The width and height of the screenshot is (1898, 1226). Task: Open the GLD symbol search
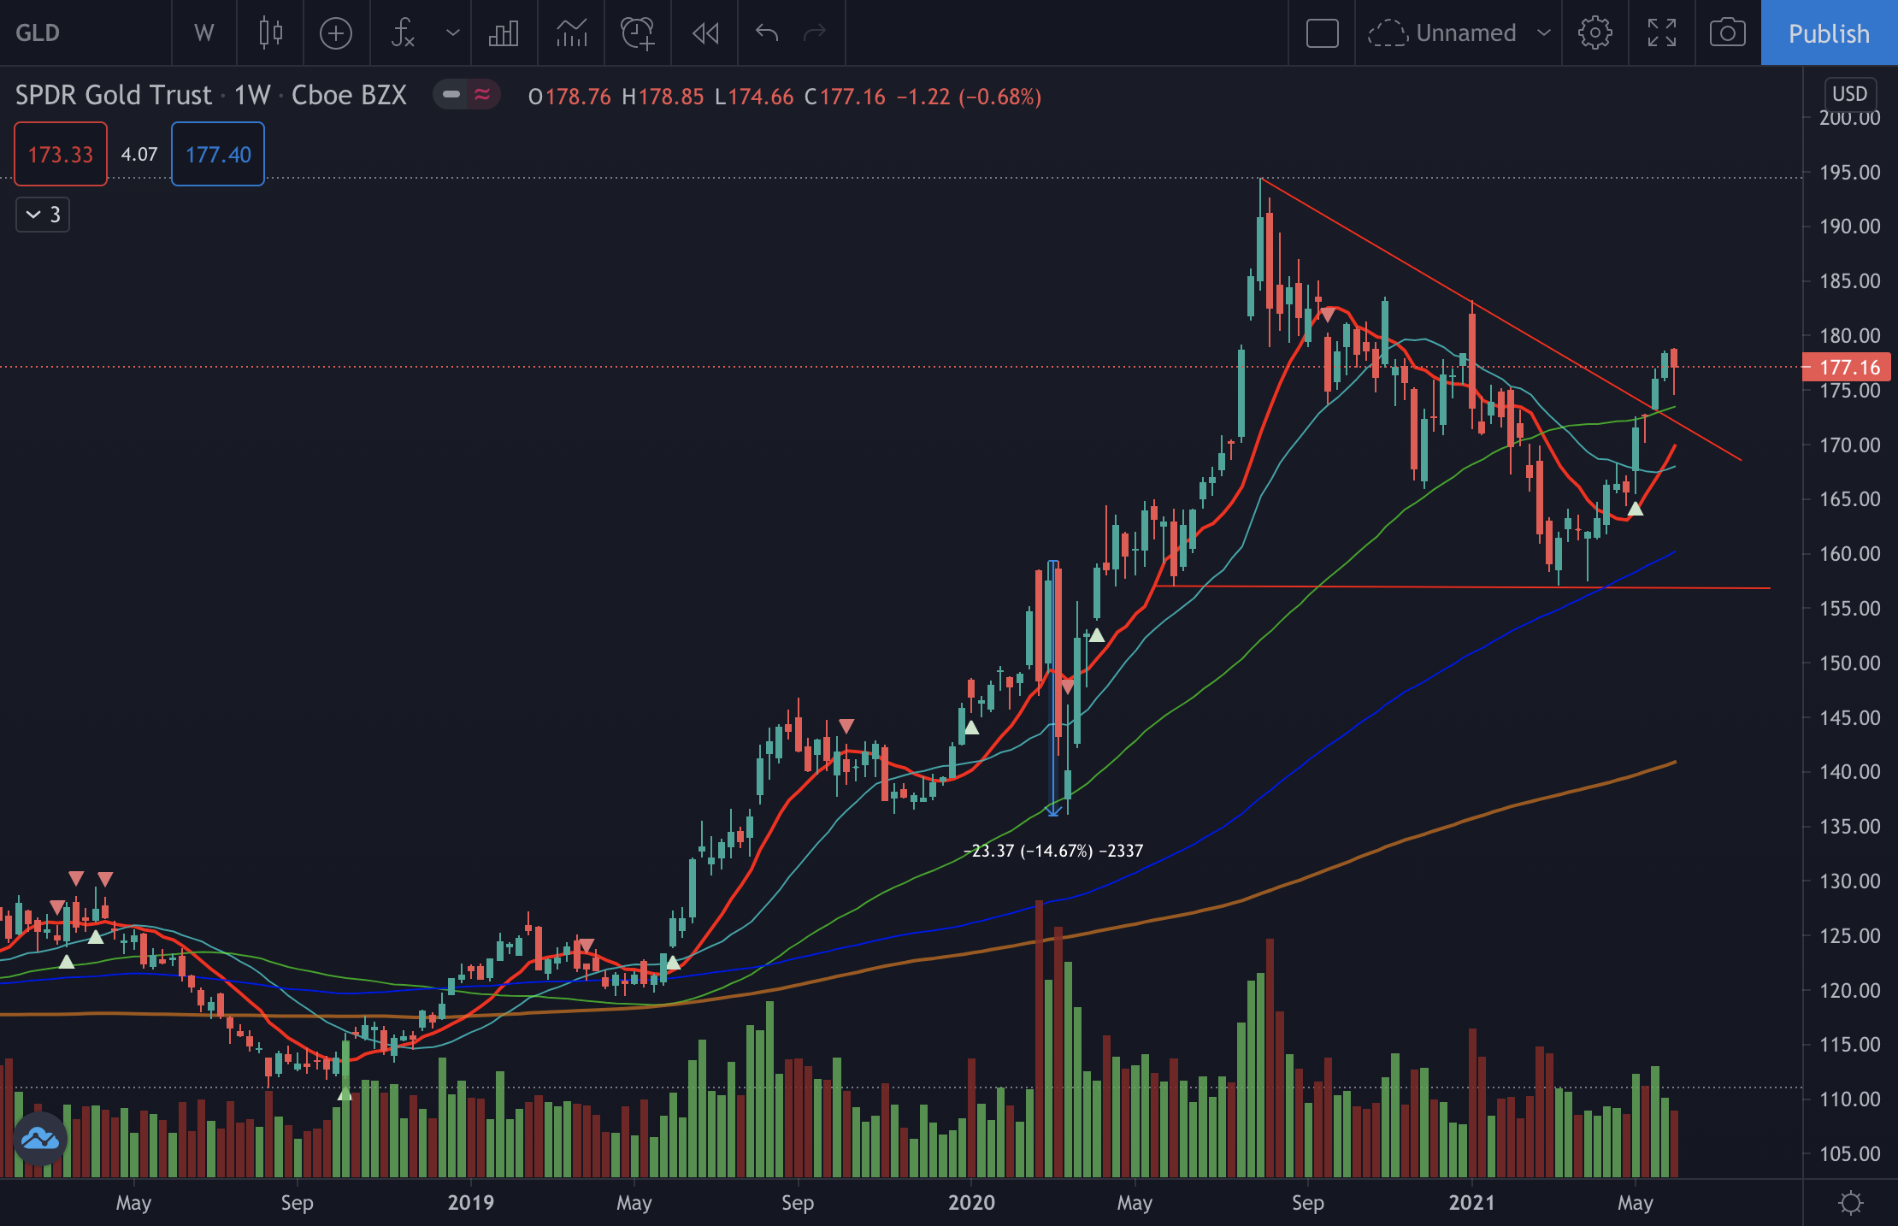[x=38, y=33]
